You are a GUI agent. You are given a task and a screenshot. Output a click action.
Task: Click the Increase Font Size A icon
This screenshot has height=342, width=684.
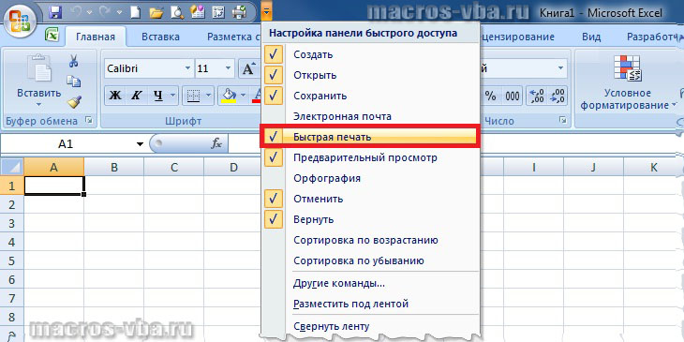[249, 69]
